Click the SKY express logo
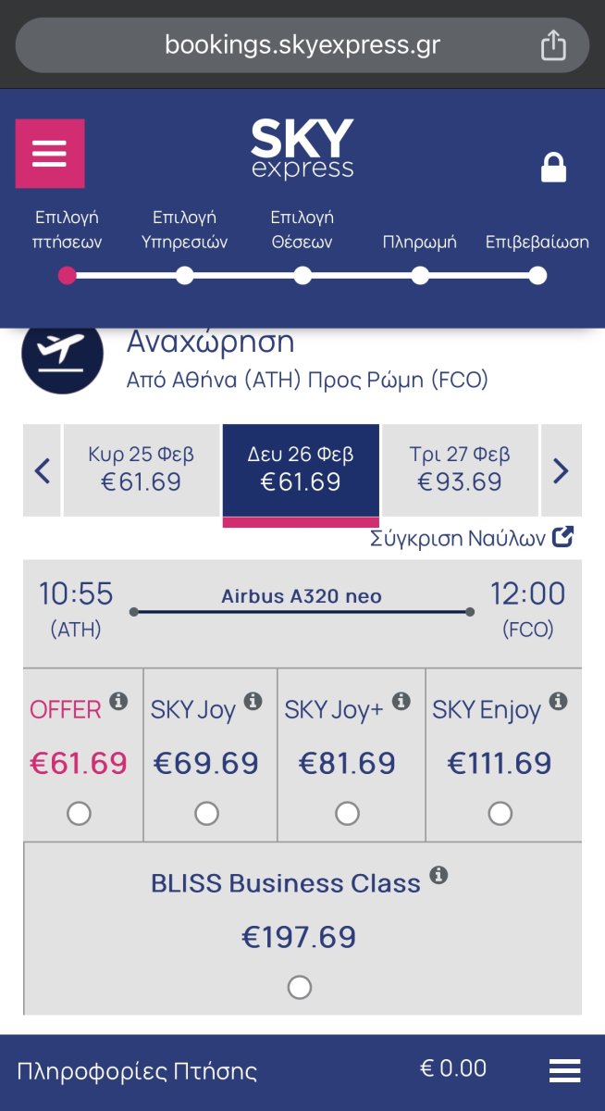 pyautogui.click(x=302, y=149)
